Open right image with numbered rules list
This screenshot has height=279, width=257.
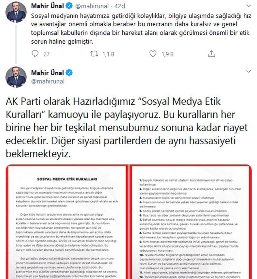point(191,222)
